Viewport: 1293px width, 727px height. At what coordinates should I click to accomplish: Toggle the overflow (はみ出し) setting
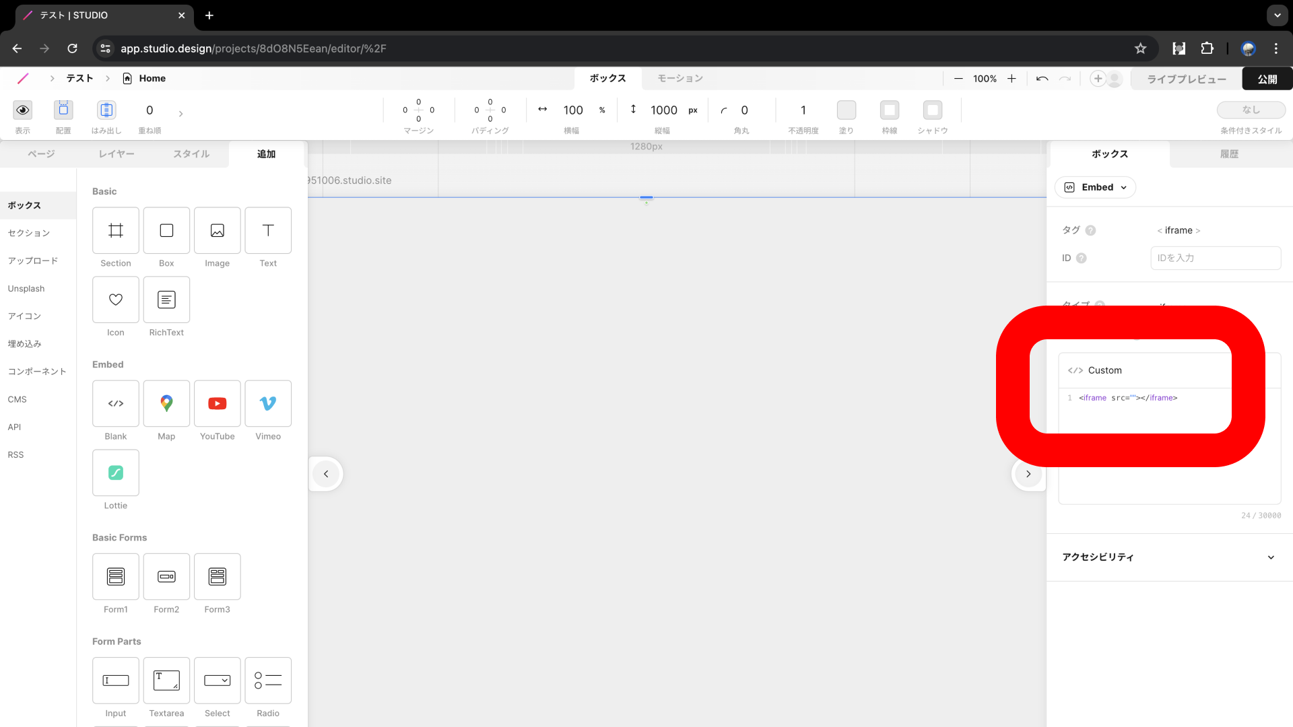click(x=106, y=110)
